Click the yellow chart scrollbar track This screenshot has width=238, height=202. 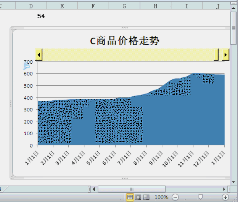click(128, 55)
